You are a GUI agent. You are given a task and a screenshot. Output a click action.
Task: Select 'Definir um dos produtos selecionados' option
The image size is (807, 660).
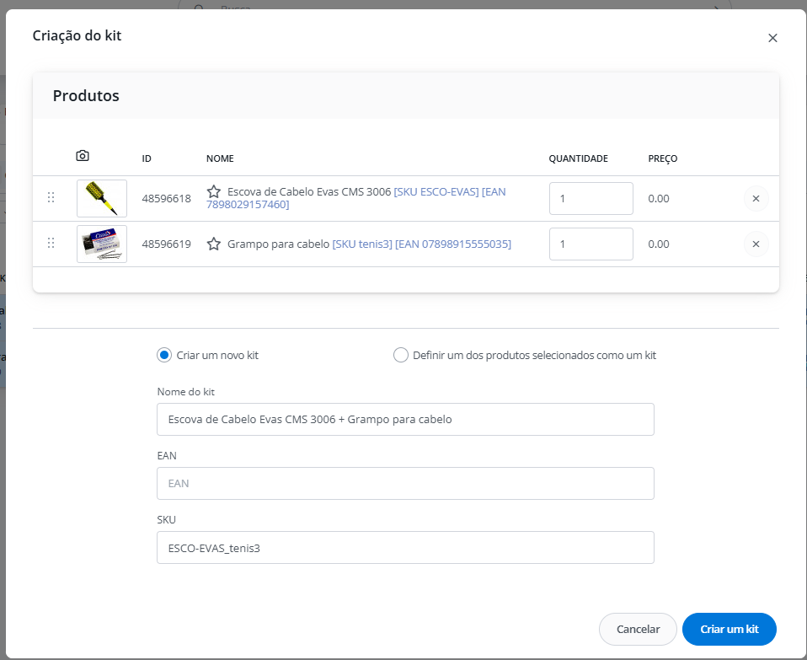coord(401,355)
